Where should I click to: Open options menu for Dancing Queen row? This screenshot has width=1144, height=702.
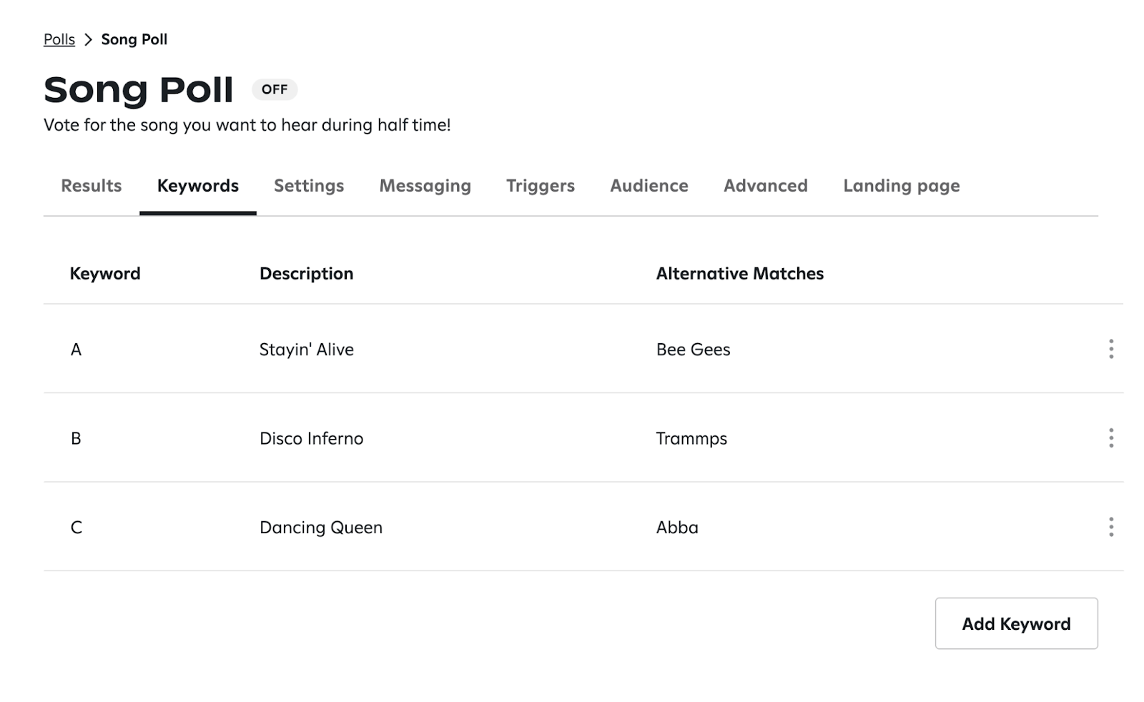point(1110,527)
